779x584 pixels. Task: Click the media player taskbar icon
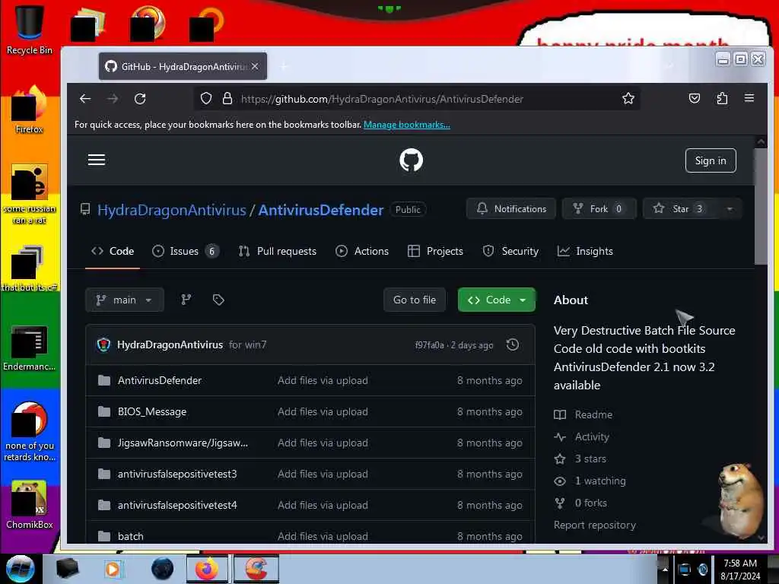(113, 569)
